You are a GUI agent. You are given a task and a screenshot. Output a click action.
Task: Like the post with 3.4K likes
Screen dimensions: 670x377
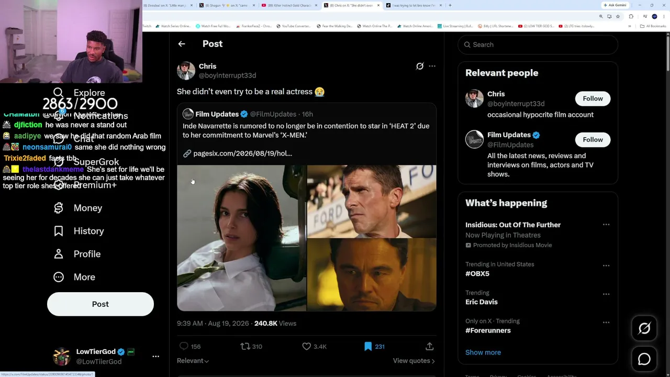pos(307,346)
